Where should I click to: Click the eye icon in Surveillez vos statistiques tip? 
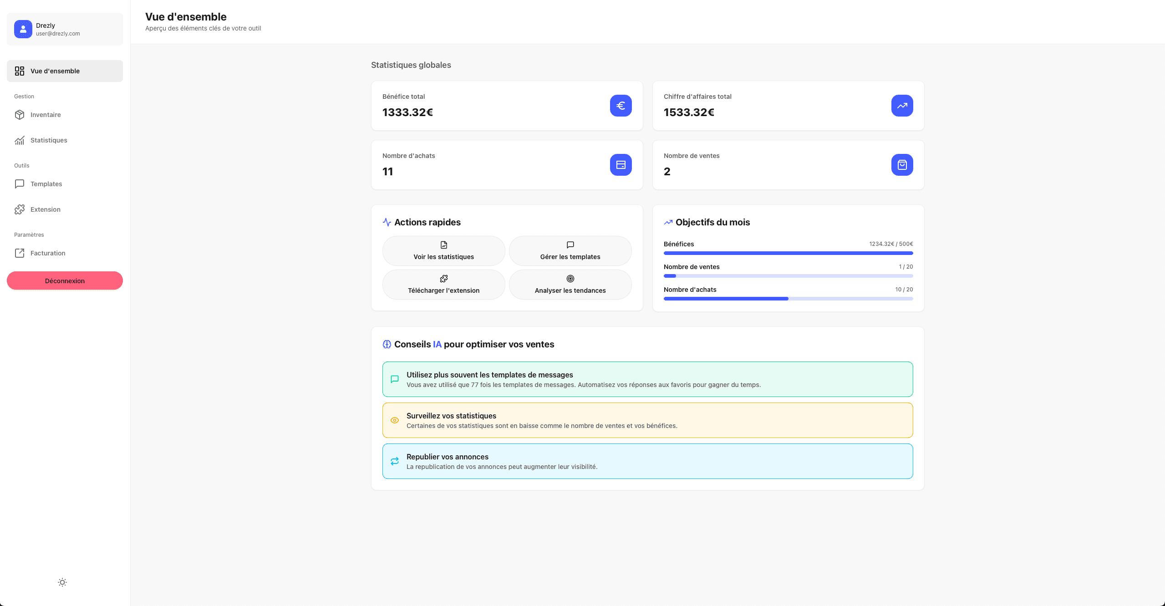click(x=395, y=420)
